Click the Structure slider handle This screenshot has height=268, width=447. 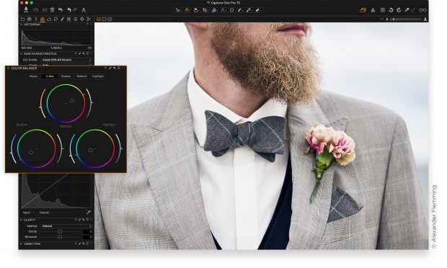point(60,237)
